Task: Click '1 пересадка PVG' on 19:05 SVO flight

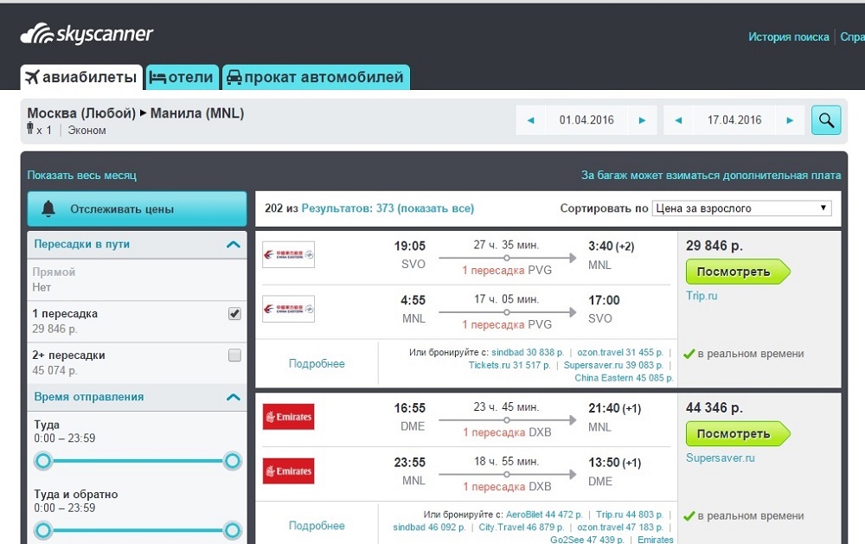Action: tap(507, 271)
